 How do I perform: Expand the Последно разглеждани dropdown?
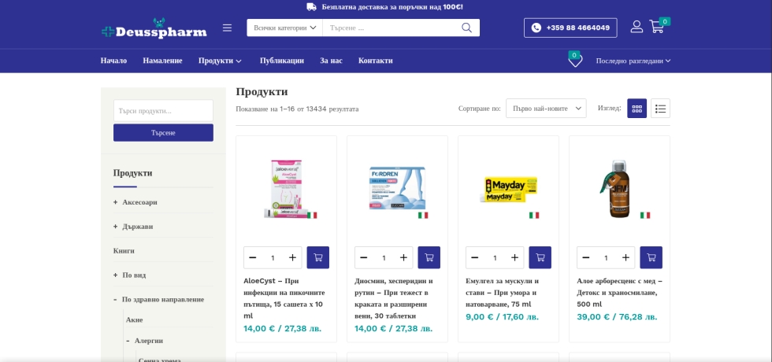pyautogui.click(x=633, y=61)
